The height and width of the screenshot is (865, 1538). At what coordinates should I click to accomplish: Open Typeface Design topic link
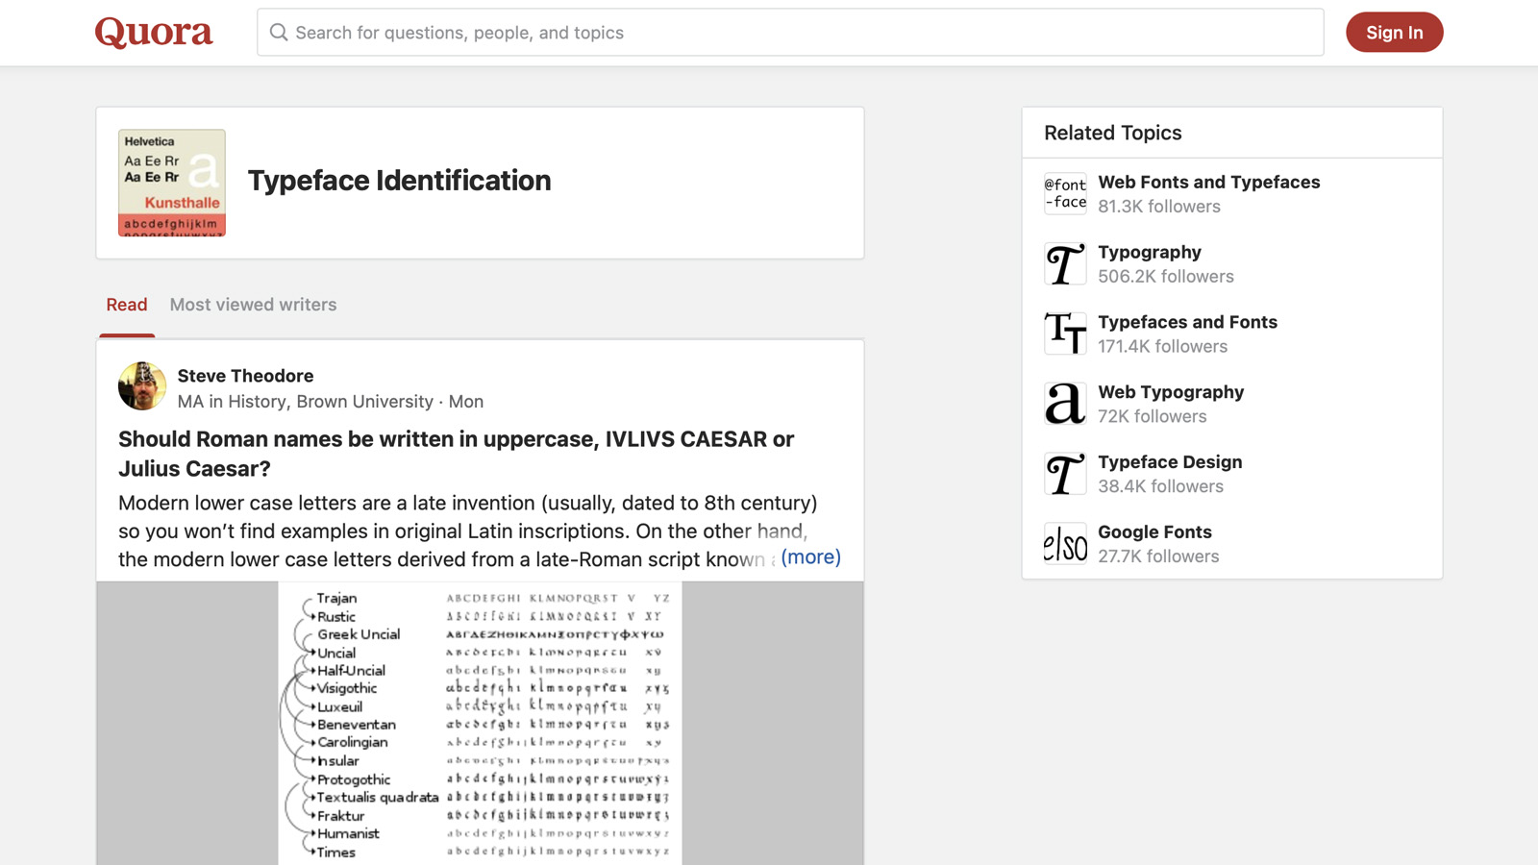click(1170, 462)
